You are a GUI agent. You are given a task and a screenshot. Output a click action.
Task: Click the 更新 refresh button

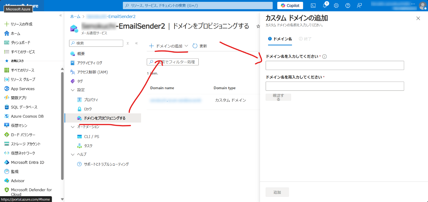coord(200,46)
